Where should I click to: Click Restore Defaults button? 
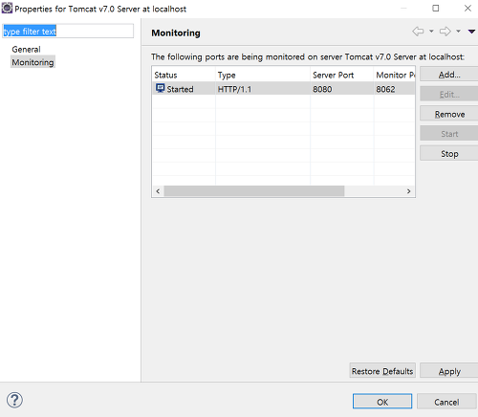click(382, 371)
